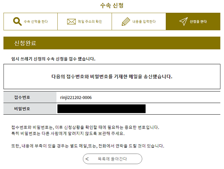
Task: Click the line beginning 또한, 내용에 부족이
Action: (88, 146)
